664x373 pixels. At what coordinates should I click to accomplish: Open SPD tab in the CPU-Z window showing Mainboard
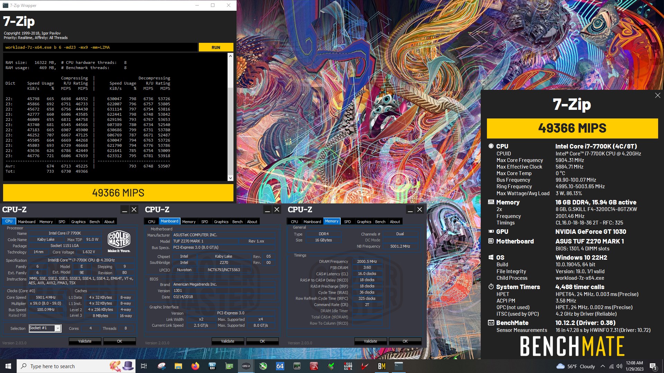[x=205, y=222]
